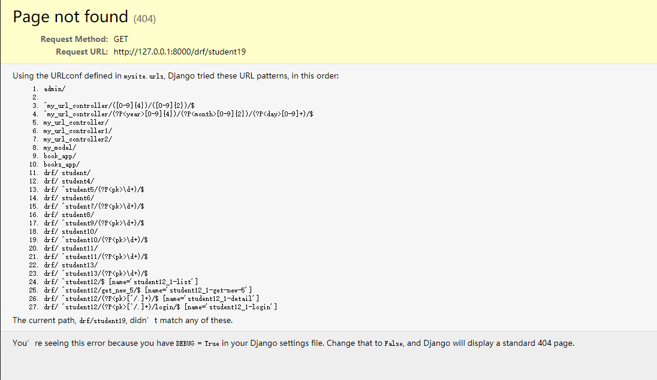Click the mysite.urls URLconf name

click(x=144, y=76)
